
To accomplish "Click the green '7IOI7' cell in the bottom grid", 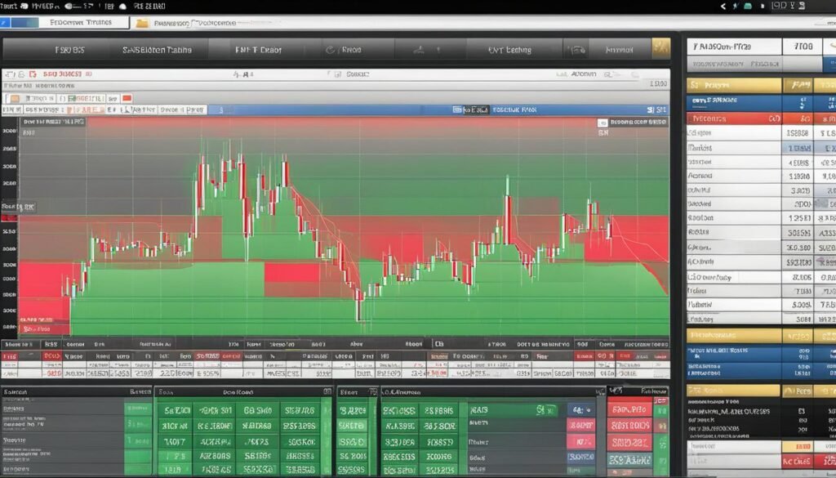I will tap(175, 442).
